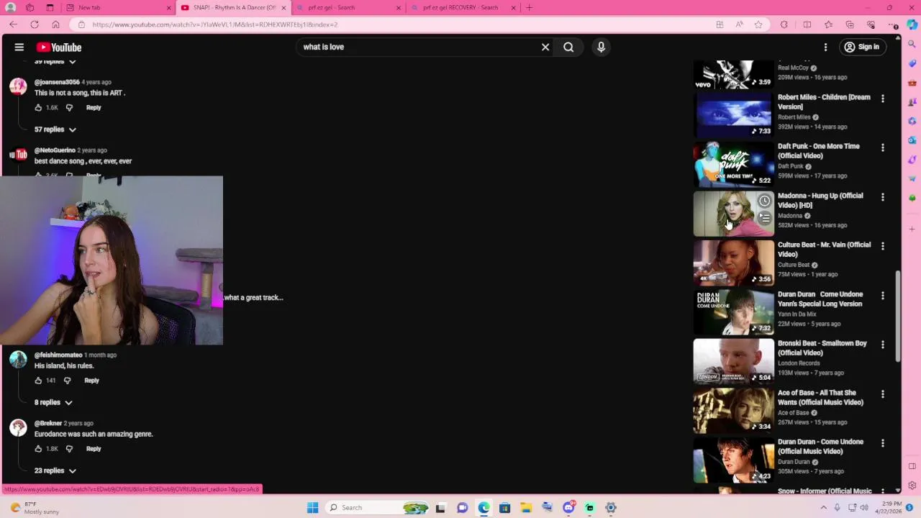Expand 8 replies thread
Screen dimensions: 921x518
53,403
